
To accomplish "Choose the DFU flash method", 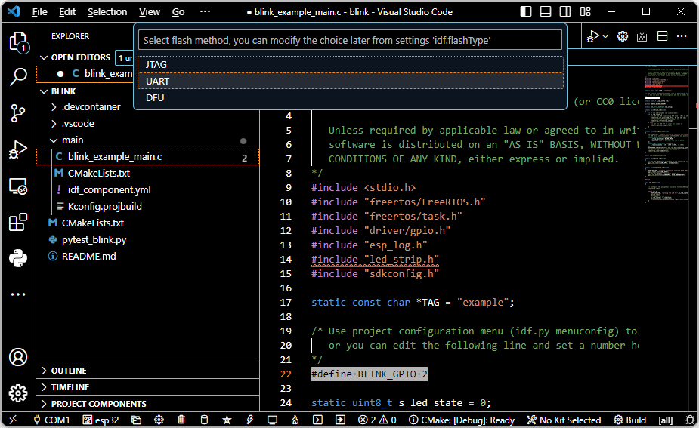I will coord(351,97).
